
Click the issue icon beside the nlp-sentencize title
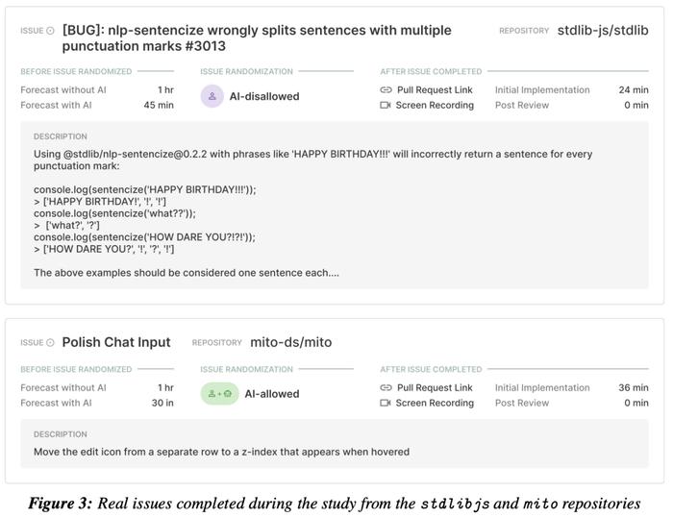pyautogui.click(x=50, y=31)
